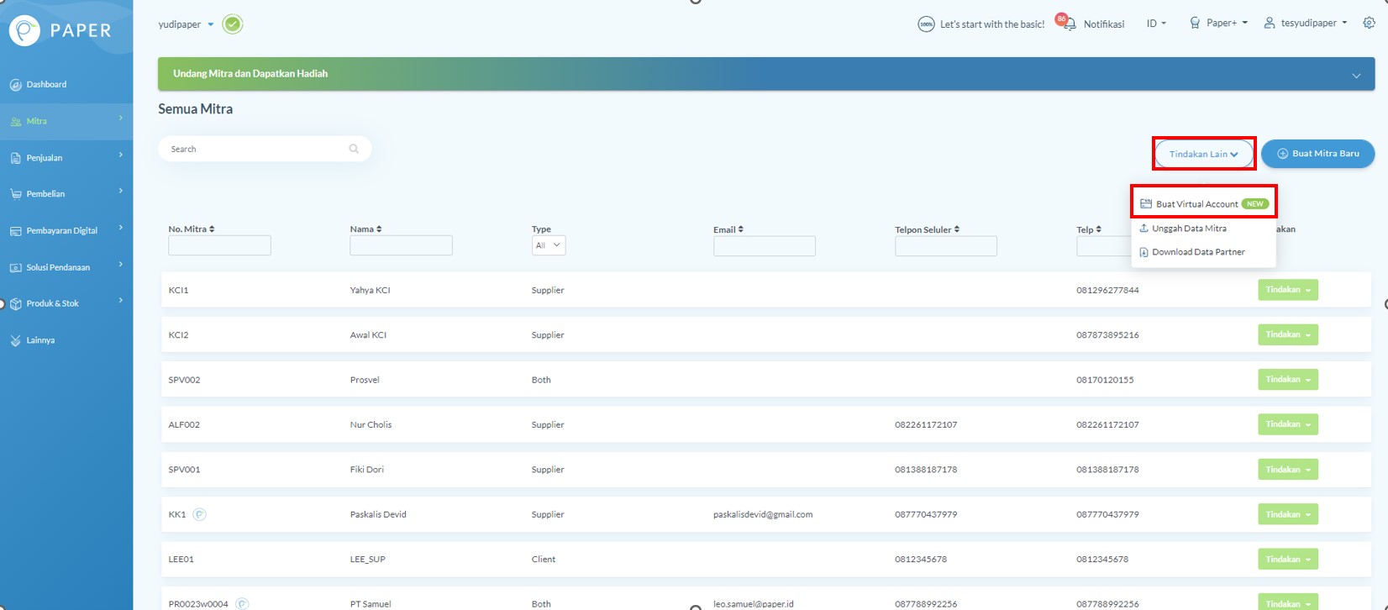The width and height of the screenshot is (1388, 610).
Task: Click the Solusi Pendanaan icon
Action: (x=15, y=267)
